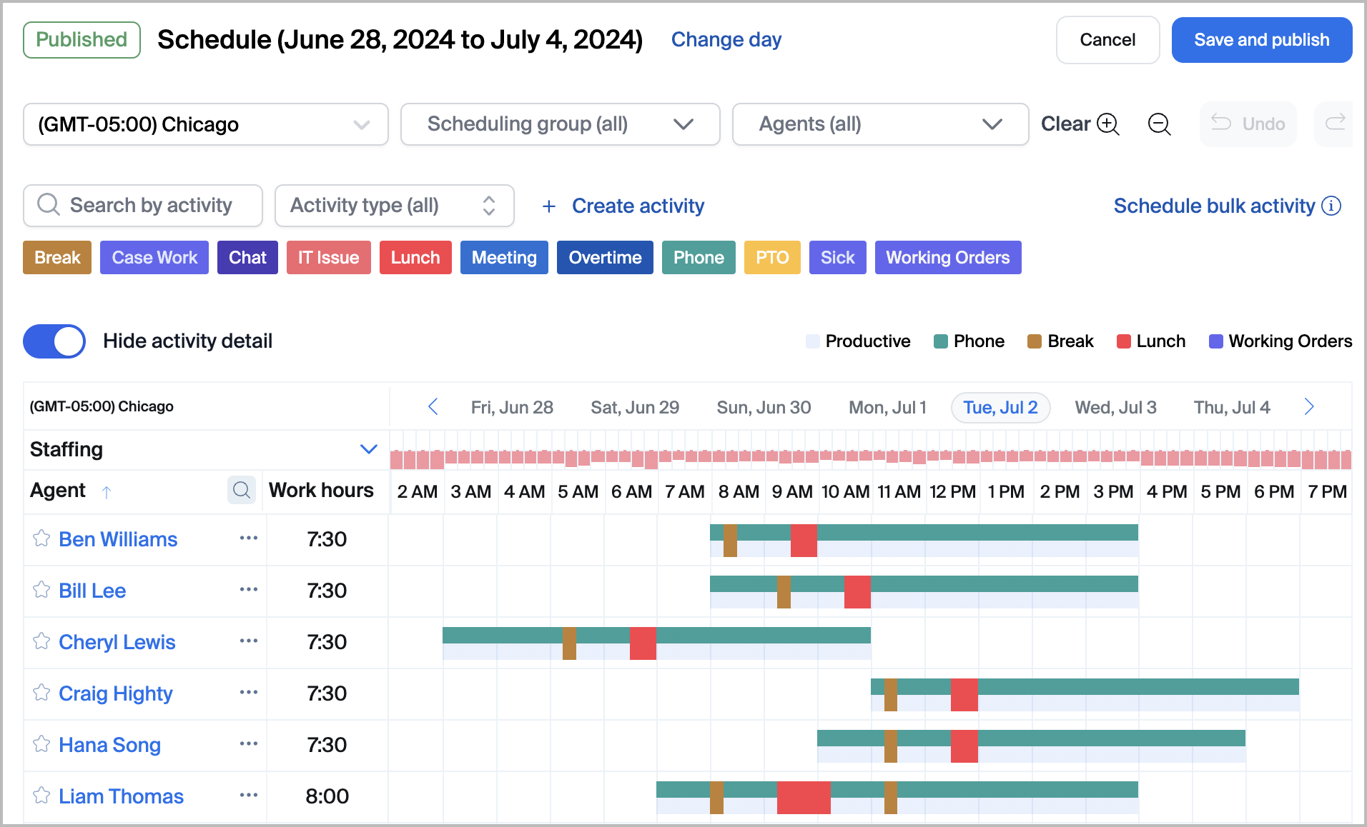This screenshot has height=827, width=1367.
Task: Open the three-dot menu for Bill Lee
Action: (248, 590)
